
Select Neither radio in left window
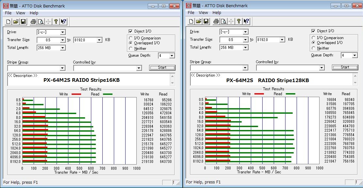pos(130,49)
